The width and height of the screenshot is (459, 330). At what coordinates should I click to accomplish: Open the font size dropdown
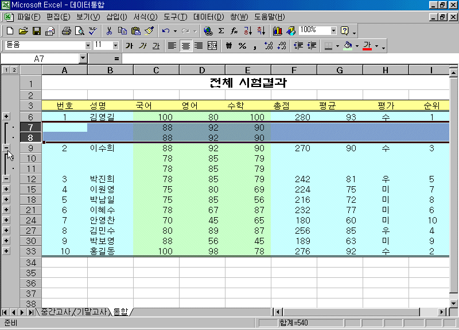pyautogui.click(x=115, y=45)
